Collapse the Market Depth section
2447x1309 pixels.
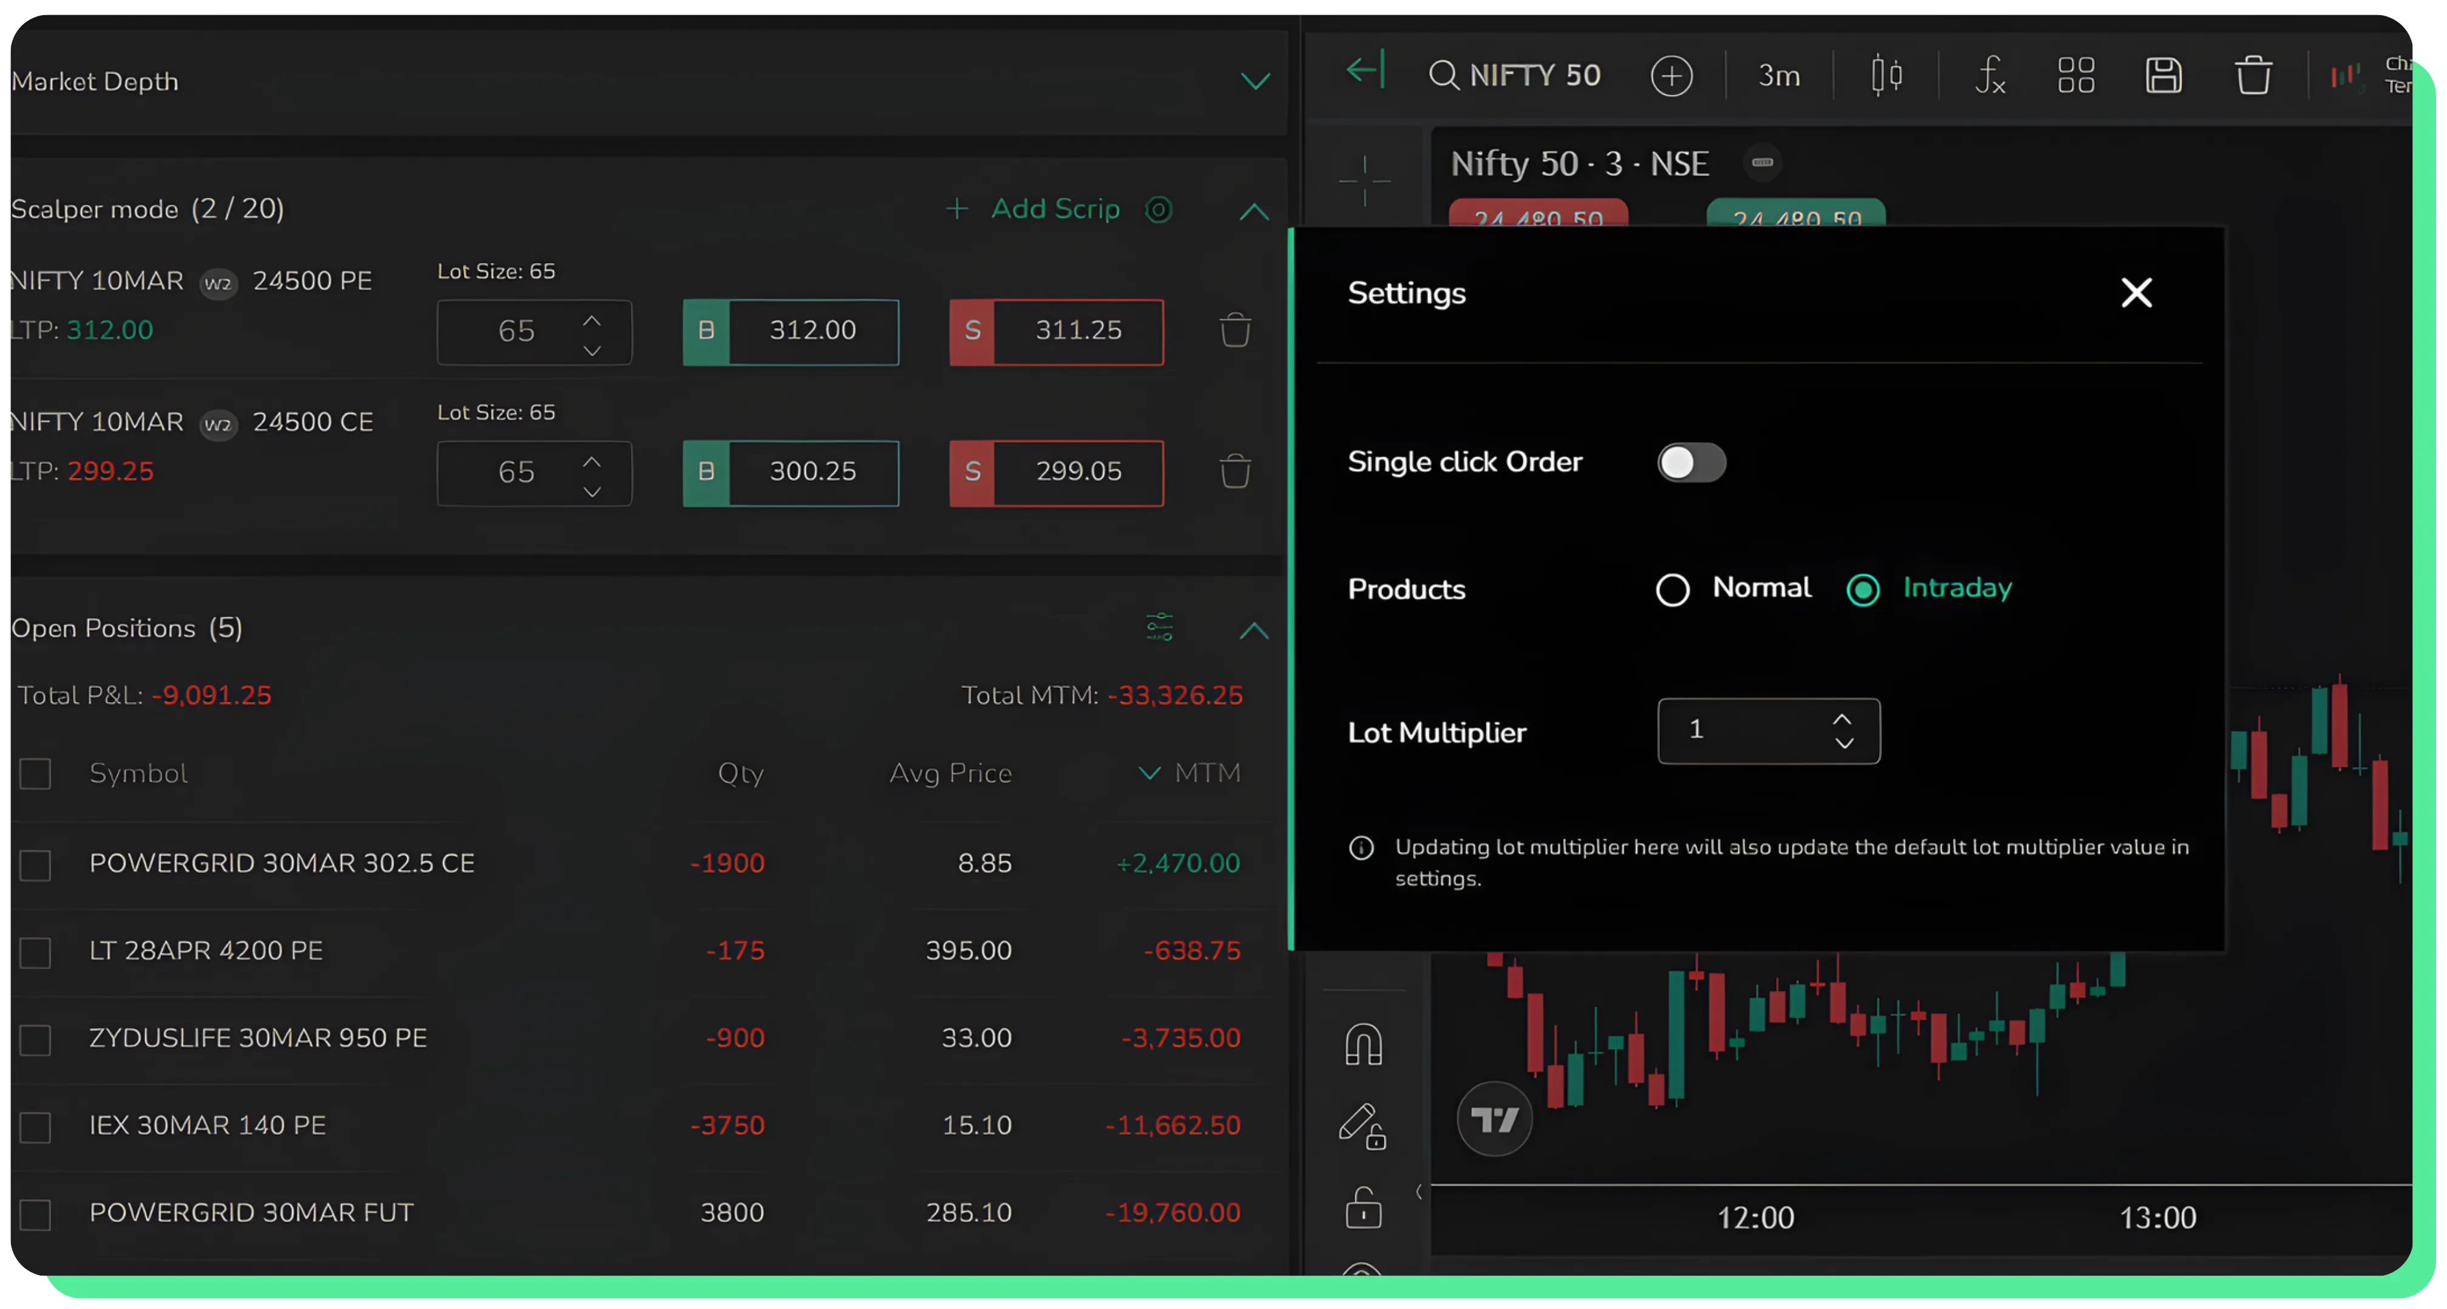point(1256,82)
